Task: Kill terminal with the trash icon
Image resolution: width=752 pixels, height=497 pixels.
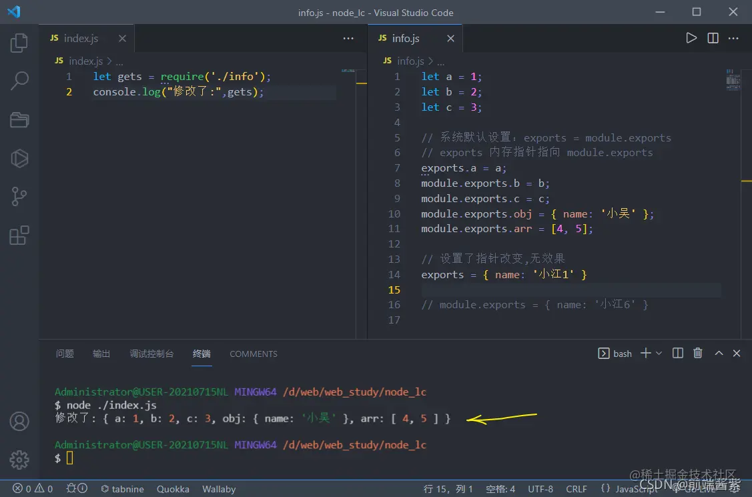Action: pos(698,353)
